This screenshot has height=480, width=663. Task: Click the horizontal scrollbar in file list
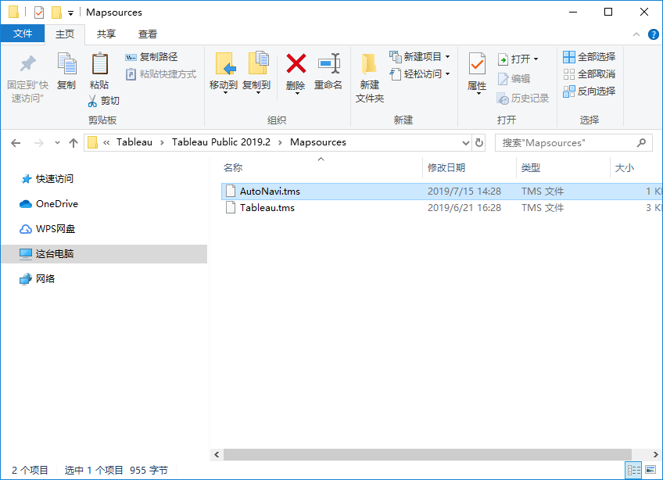[427, 454]
